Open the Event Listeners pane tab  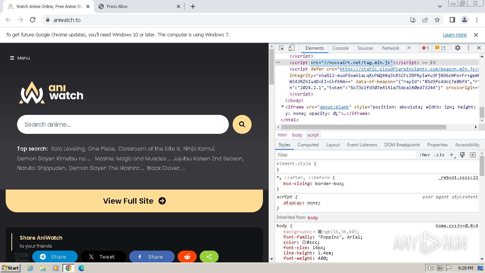pyautogui.click(x=362, y=145)
